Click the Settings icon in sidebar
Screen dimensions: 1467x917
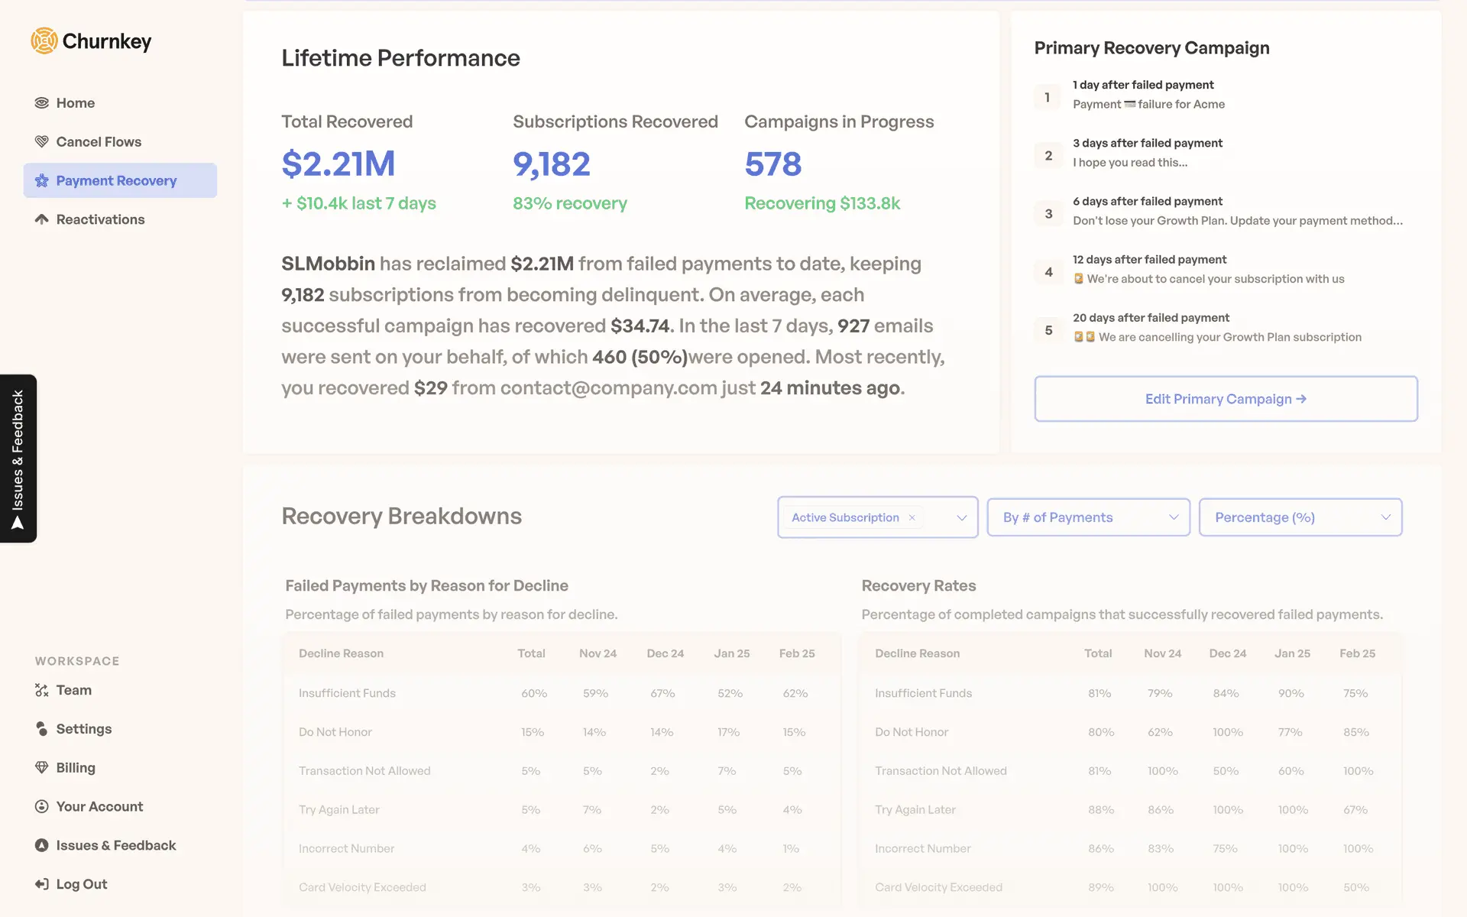click(x=42, y=729)
